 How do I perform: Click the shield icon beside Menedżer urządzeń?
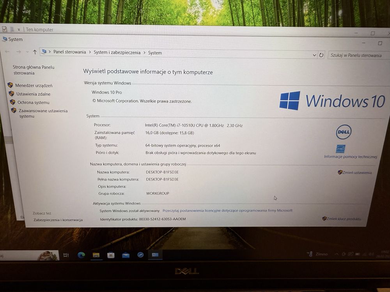click(x=10, y=85)
